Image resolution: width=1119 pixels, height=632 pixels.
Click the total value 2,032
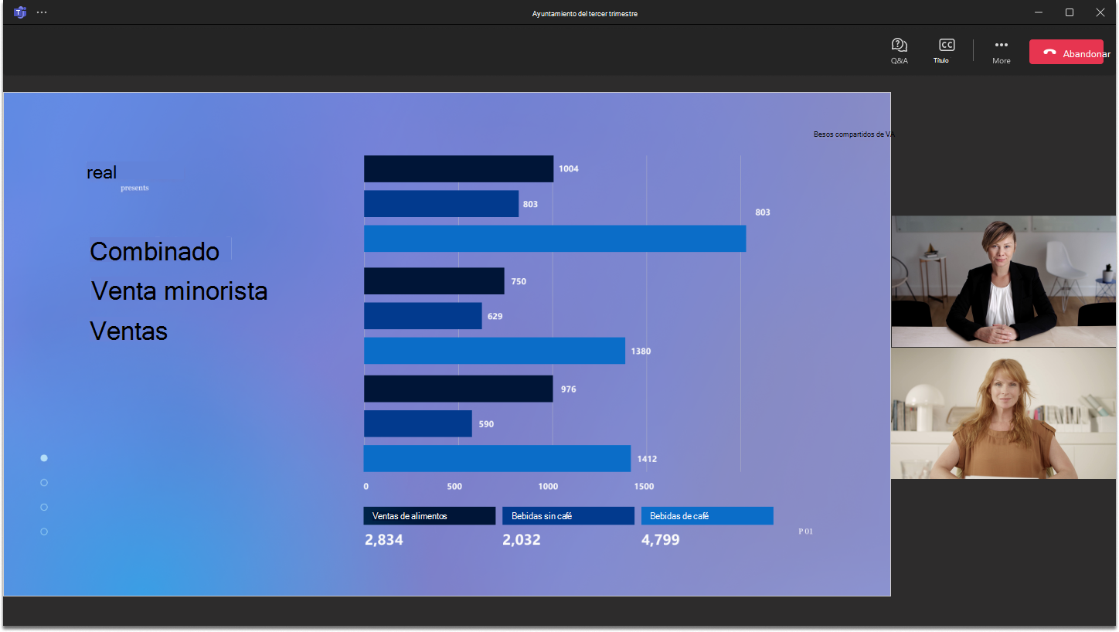point(522,540)
